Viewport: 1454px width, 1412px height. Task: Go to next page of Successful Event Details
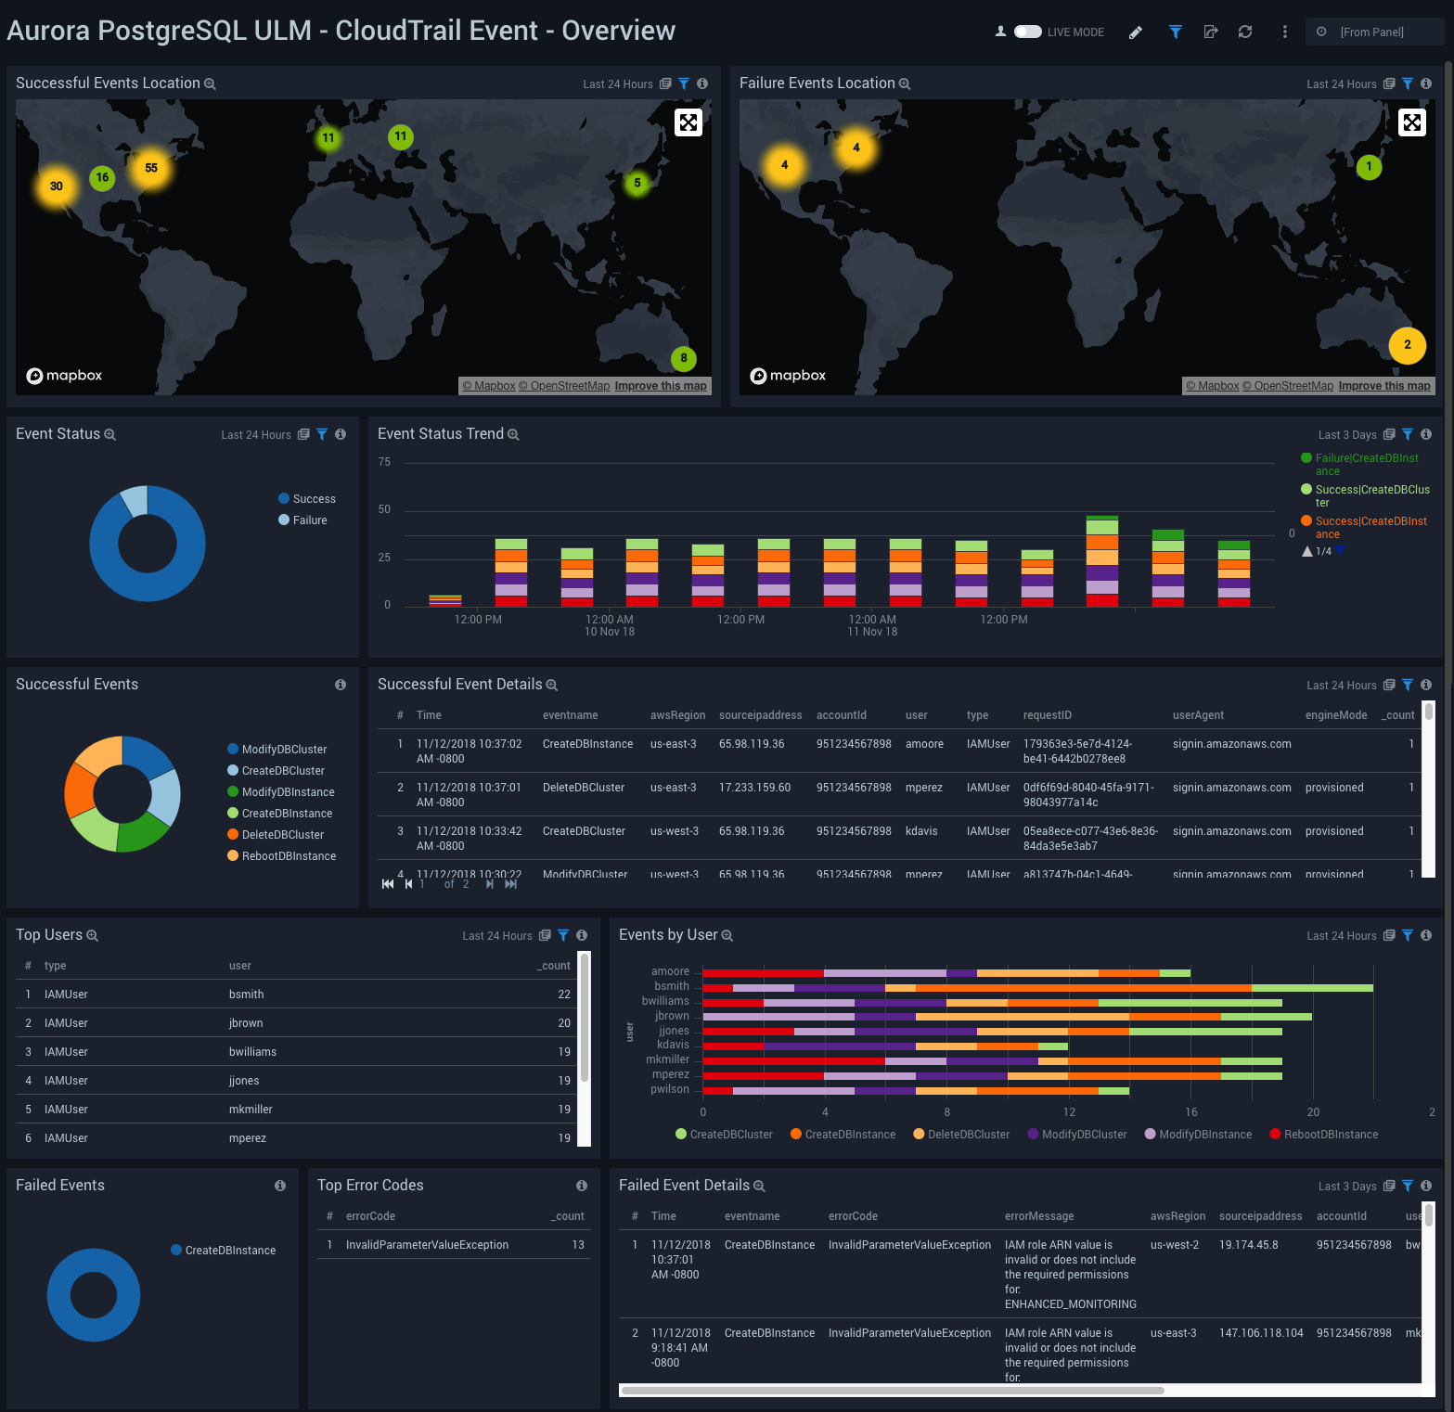coord(489,884)
